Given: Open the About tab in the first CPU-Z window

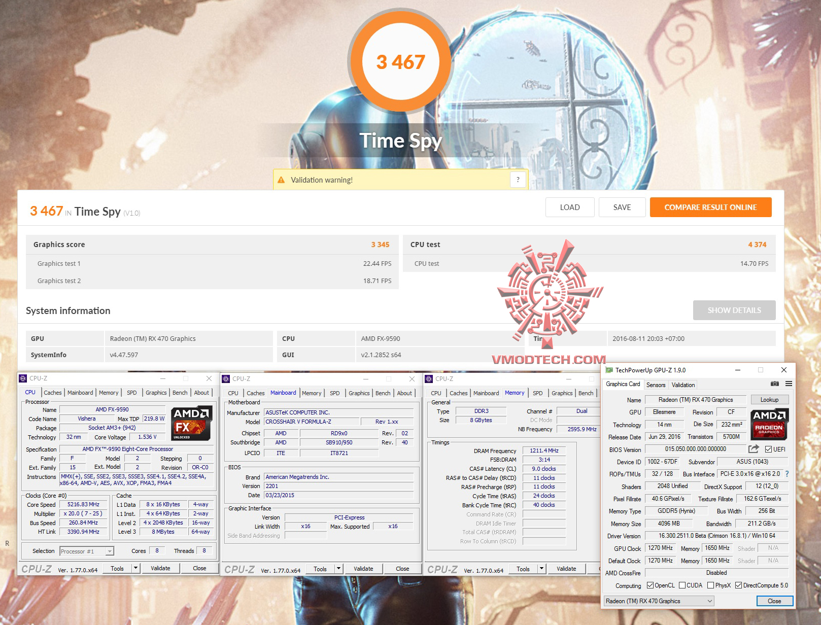Looking at the screenshot, I should click(x=201, y=393).
